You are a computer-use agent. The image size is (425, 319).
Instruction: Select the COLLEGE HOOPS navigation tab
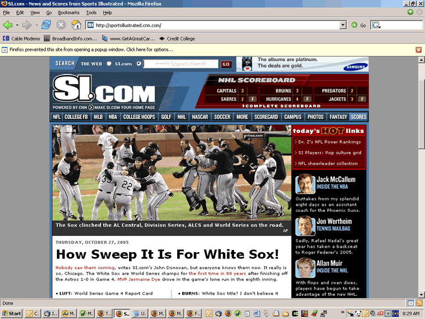139,117
